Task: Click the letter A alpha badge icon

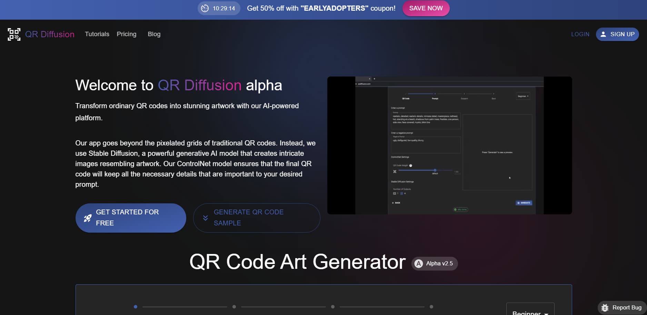Action: (418, 264)
